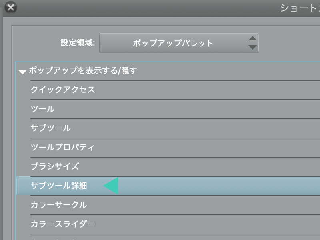Highlight the ブラシサイズ entry
This screenshot has height=240, width=320.
(x=55, y=166)
